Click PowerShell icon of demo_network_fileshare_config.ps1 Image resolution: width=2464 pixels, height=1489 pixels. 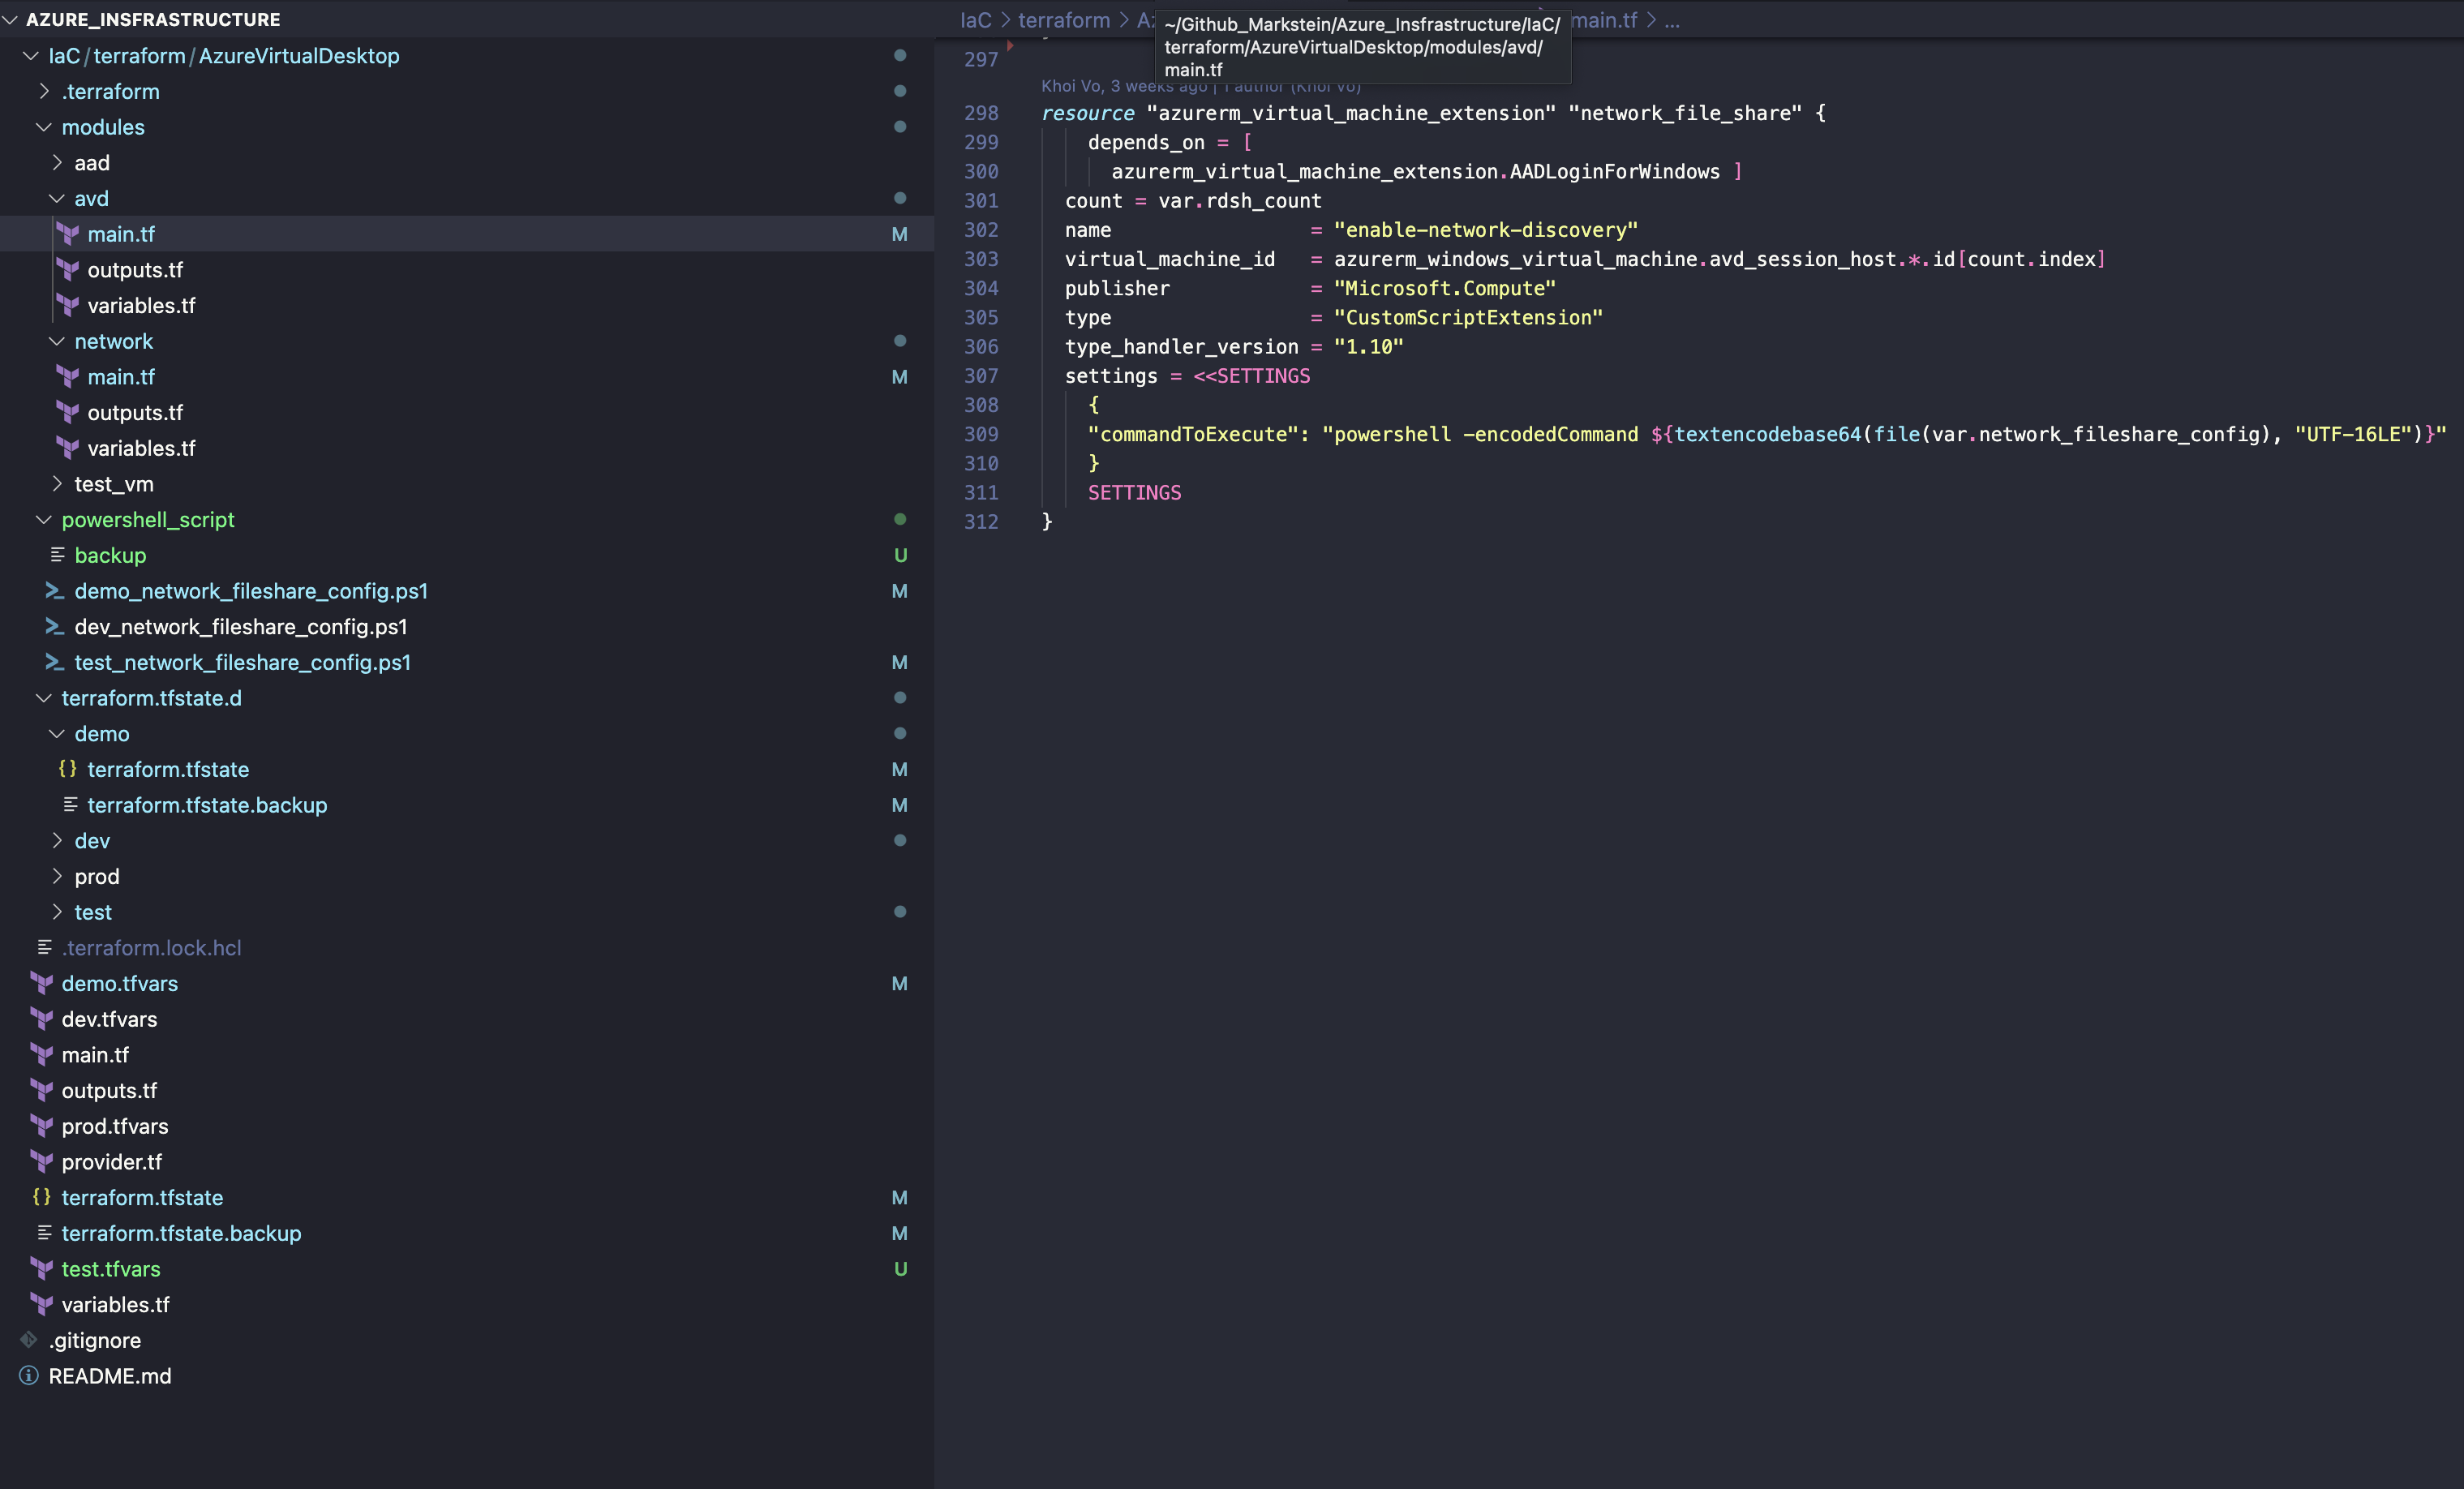click(x=55, y=591)
